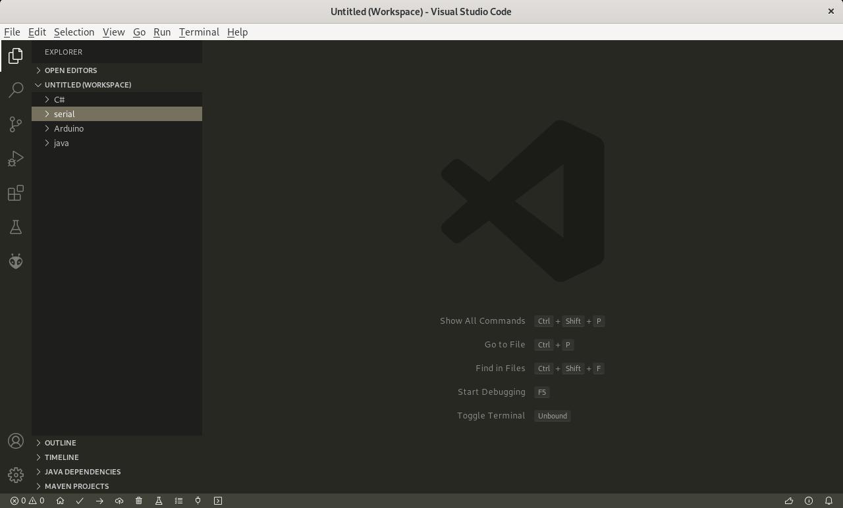Viewport: 843px width, 508px height.
Task: Open the notifications bell in status bar
Action: 829,501
